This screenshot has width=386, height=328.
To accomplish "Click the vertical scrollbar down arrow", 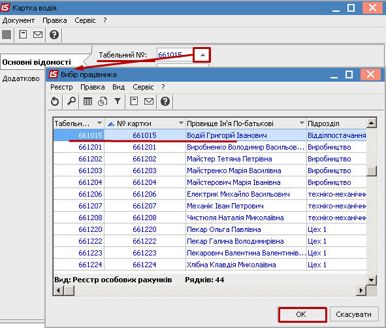I will (371, 280).
